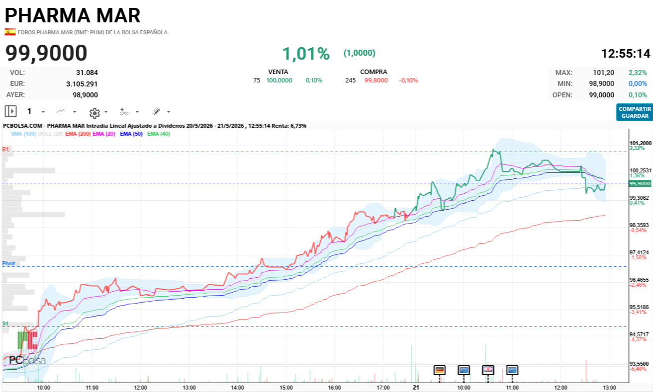Click the EUR value 3.105.291
The height and width of the screenshot is (392, 653).
[82, 84]
